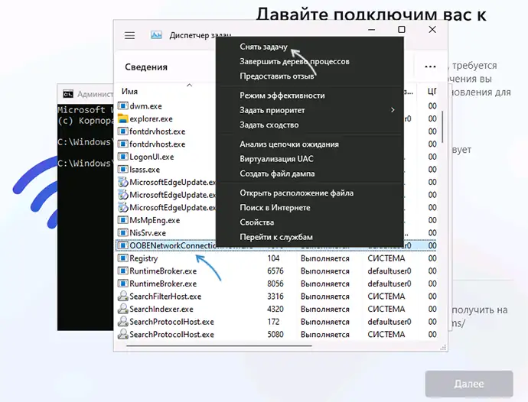528x402 pixels.
Task: Click the 'Далее' button
Action: 469,384
